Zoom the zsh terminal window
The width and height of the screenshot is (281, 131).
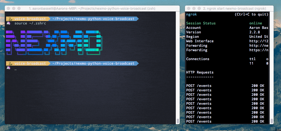tap(19, 8)
